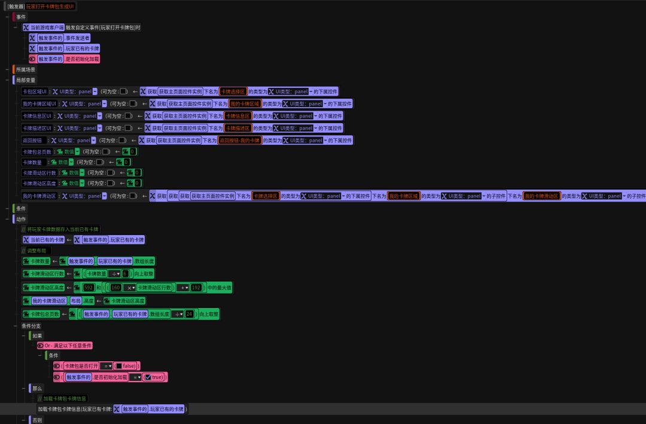Edit the 592 value in max expression

pos(89,288)
